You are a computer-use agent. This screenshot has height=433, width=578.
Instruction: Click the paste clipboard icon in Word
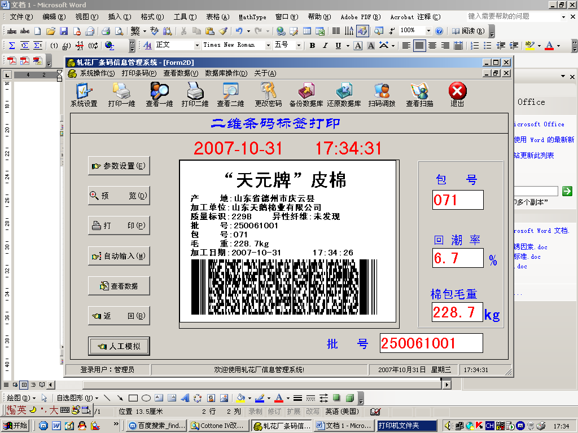210,31
